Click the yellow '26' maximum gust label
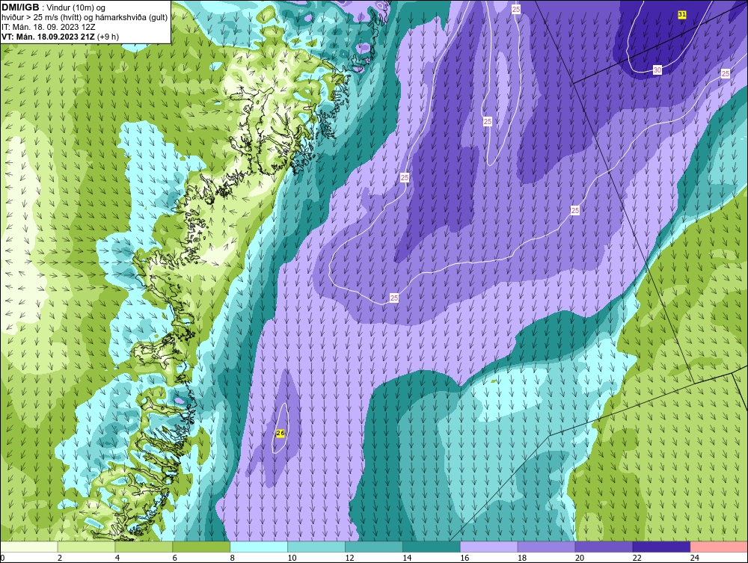This screenshot has width=748, height=563. 280,433
